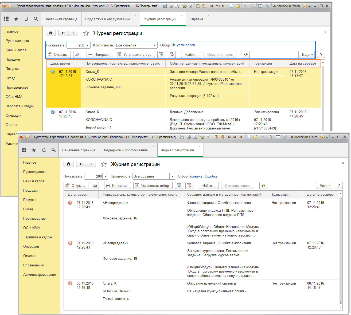
Task: Click the home button in the back window
Action: [x=51, y=33]
